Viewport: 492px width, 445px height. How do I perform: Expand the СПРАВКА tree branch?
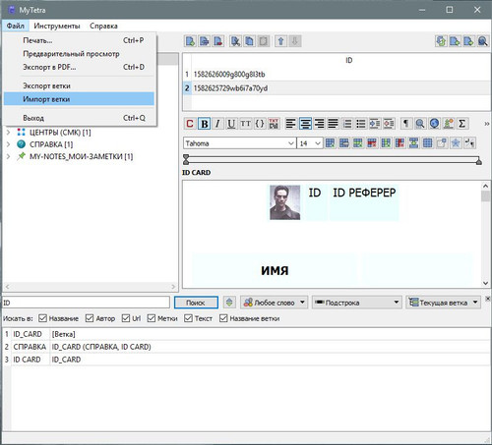click(x=8, y=144)
